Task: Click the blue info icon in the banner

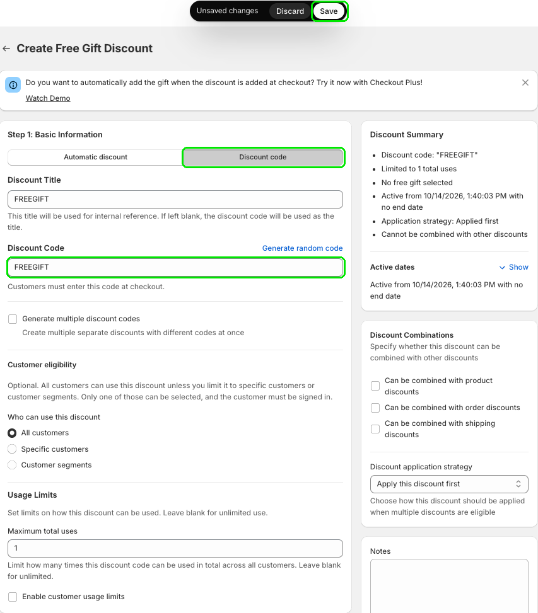Action: 13,85
